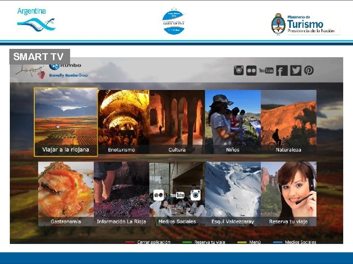Click YouTube logo on Medios Sociales tile
The width and height of the screenshot is (353, 264).
[x=177, y=195]
